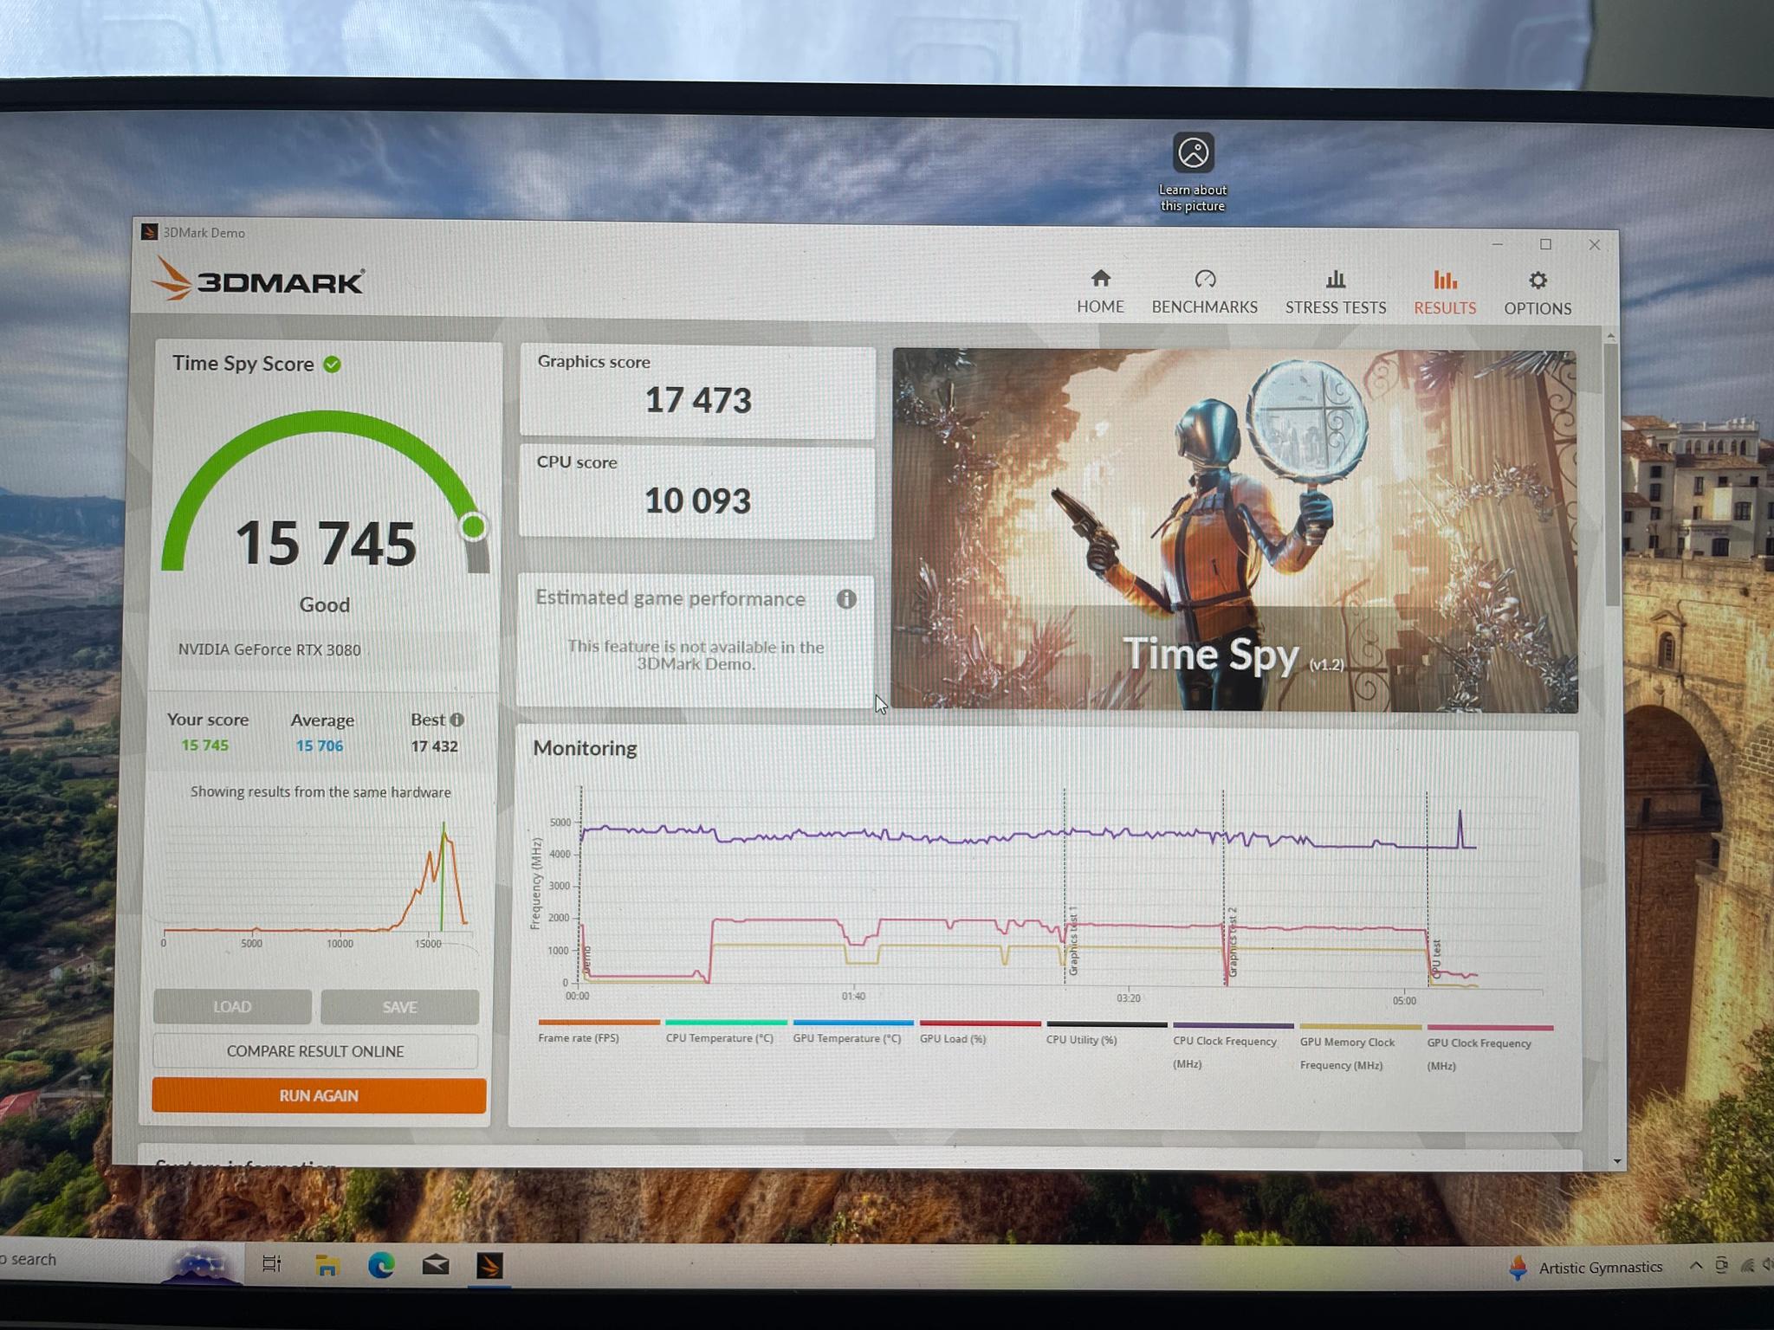The image size is (1774, 1330).
Task: Click the CPU test marker in the chart
Action: coord(1435,959)
